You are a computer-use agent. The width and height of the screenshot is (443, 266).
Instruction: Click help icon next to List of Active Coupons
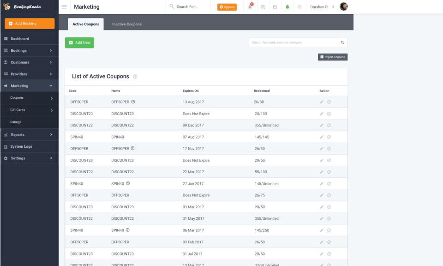pyautogui.click(x=135, y=77)
